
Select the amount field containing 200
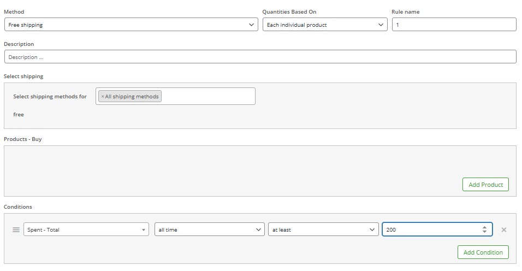pyautogui.click(x=431, y=229)
